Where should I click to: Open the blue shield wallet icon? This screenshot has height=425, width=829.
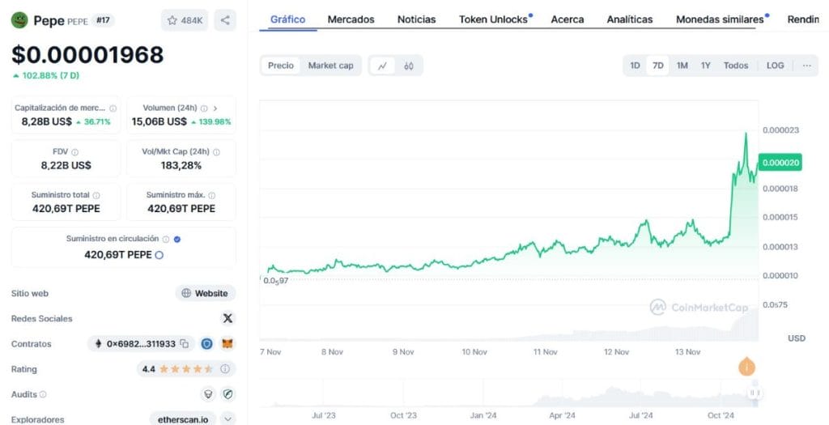(207, 343)
